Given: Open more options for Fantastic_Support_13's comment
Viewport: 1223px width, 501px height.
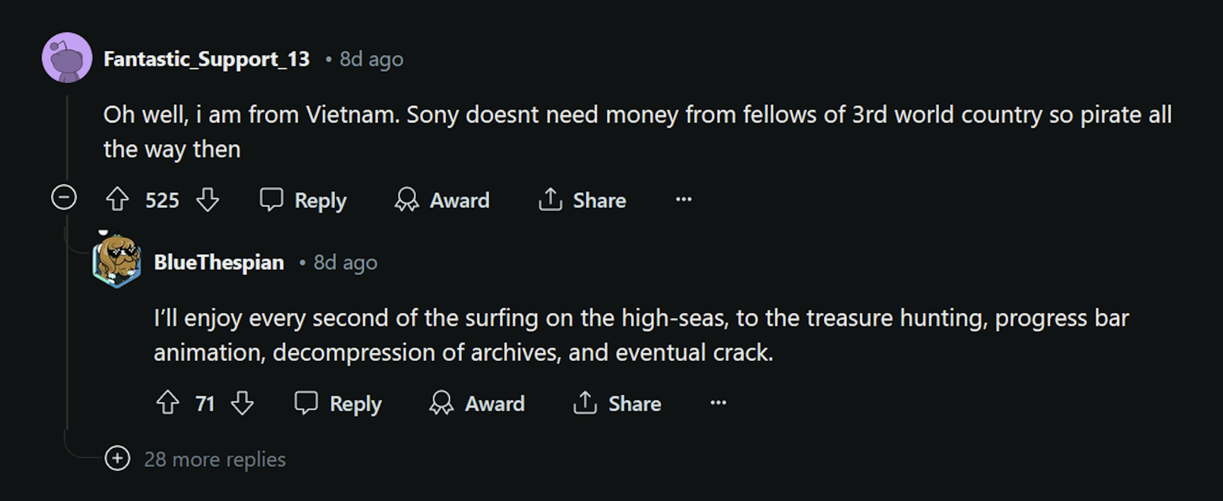Looking at the screenshot, I should click(x=684, y=199).
